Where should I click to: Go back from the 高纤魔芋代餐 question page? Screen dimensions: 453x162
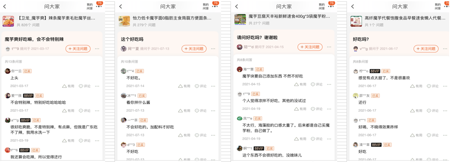tap(353, 6)
